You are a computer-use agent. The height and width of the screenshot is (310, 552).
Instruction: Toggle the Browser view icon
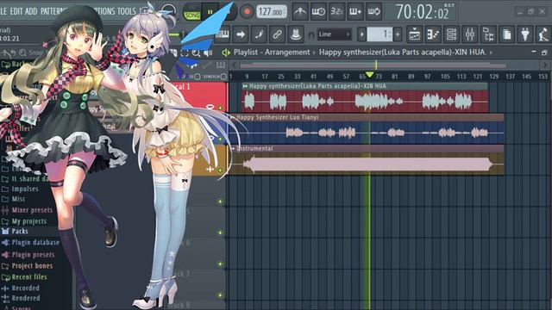(488, 34)
